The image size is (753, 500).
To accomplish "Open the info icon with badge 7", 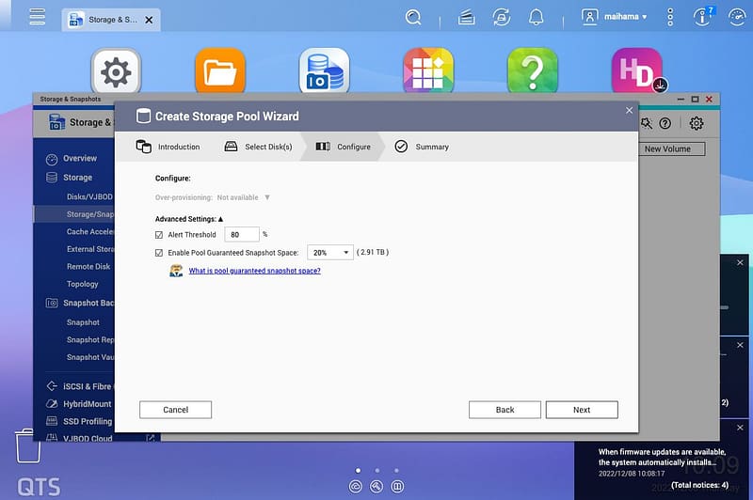I will pos(703,17).
